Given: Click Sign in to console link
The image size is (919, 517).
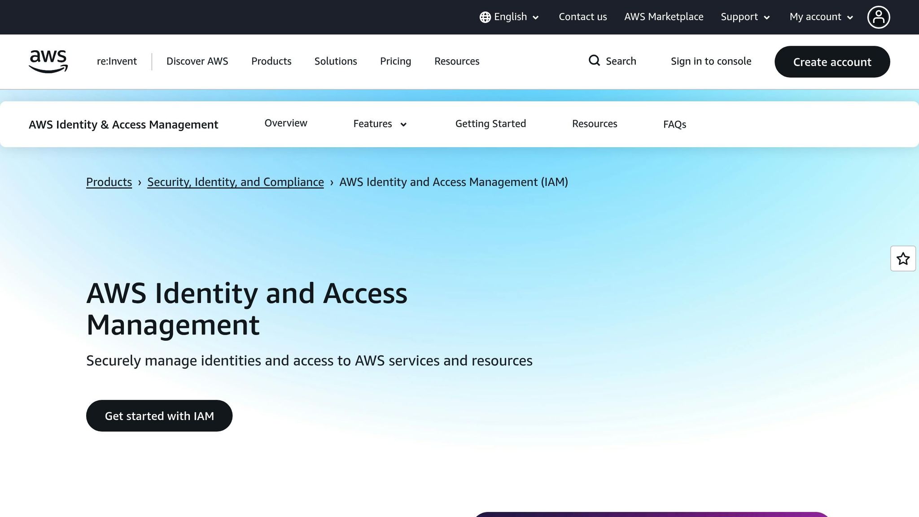Looking at the screenshot, I should 711,61.
